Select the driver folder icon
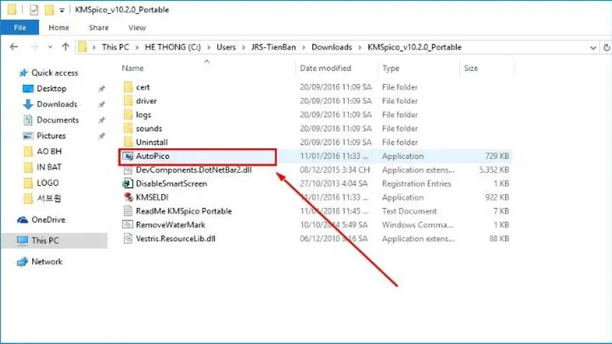612x344 pixels. (x=128, y=101)
